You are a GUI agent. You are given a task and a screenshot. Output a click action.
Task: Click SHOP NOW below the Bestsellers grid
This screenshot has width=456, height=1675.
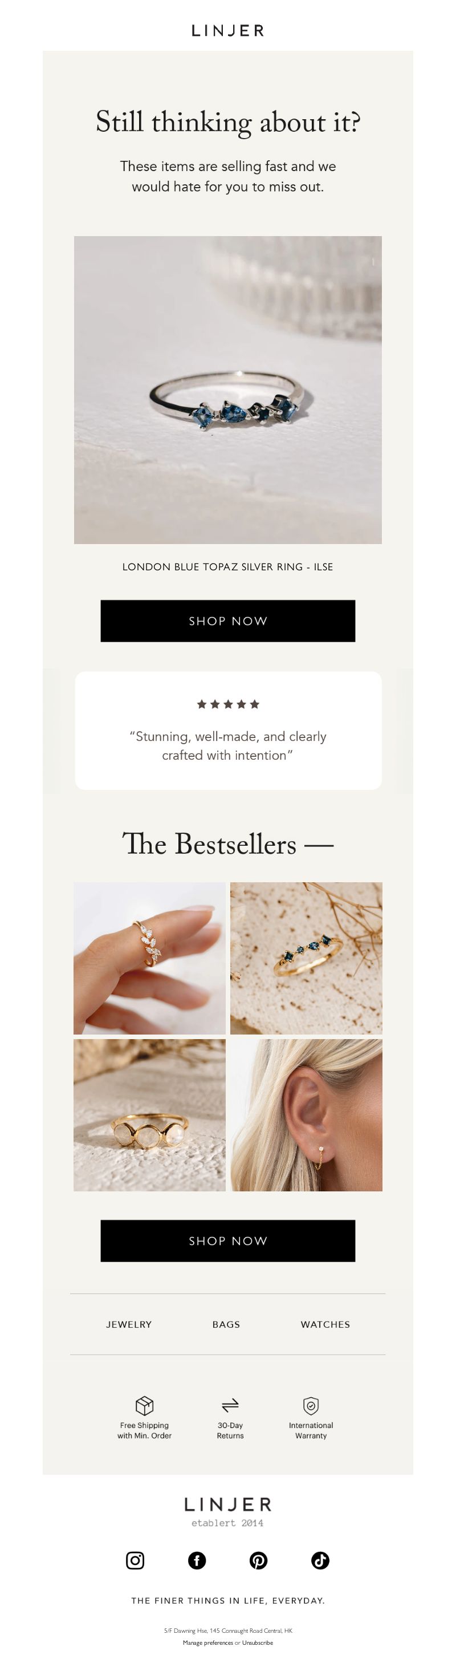[x=228, y=1240]
